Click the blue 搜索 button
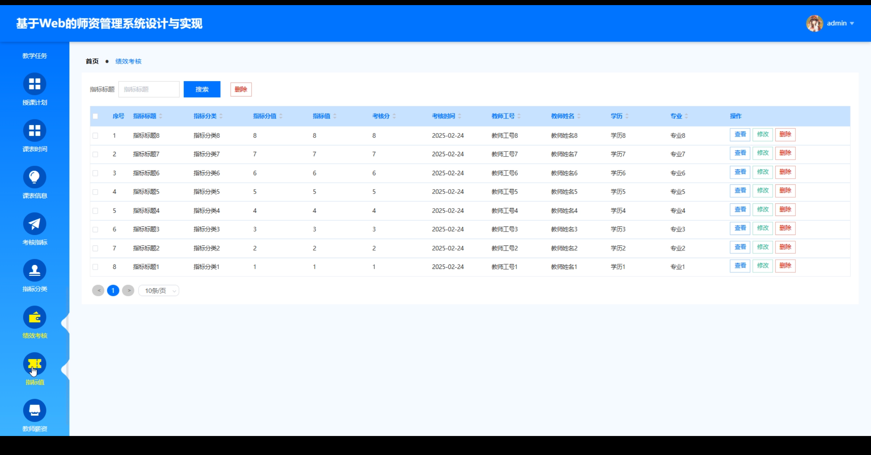 [202, 89]
